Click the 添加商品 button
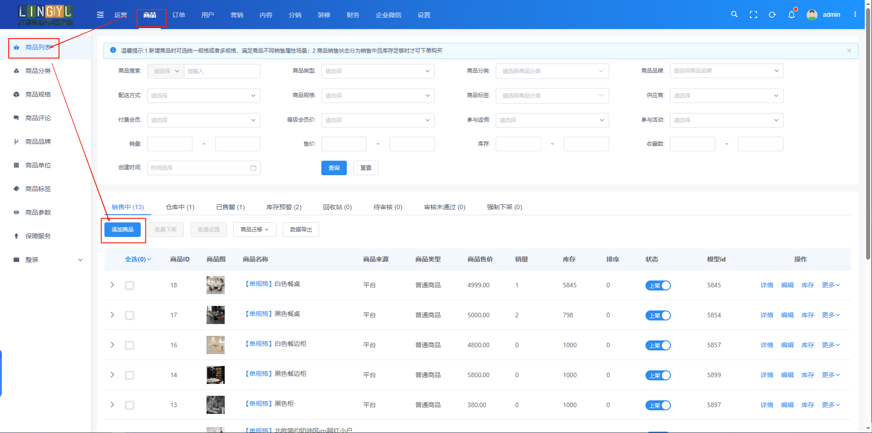This screenshot has width=872, height=433. point(123,230)
